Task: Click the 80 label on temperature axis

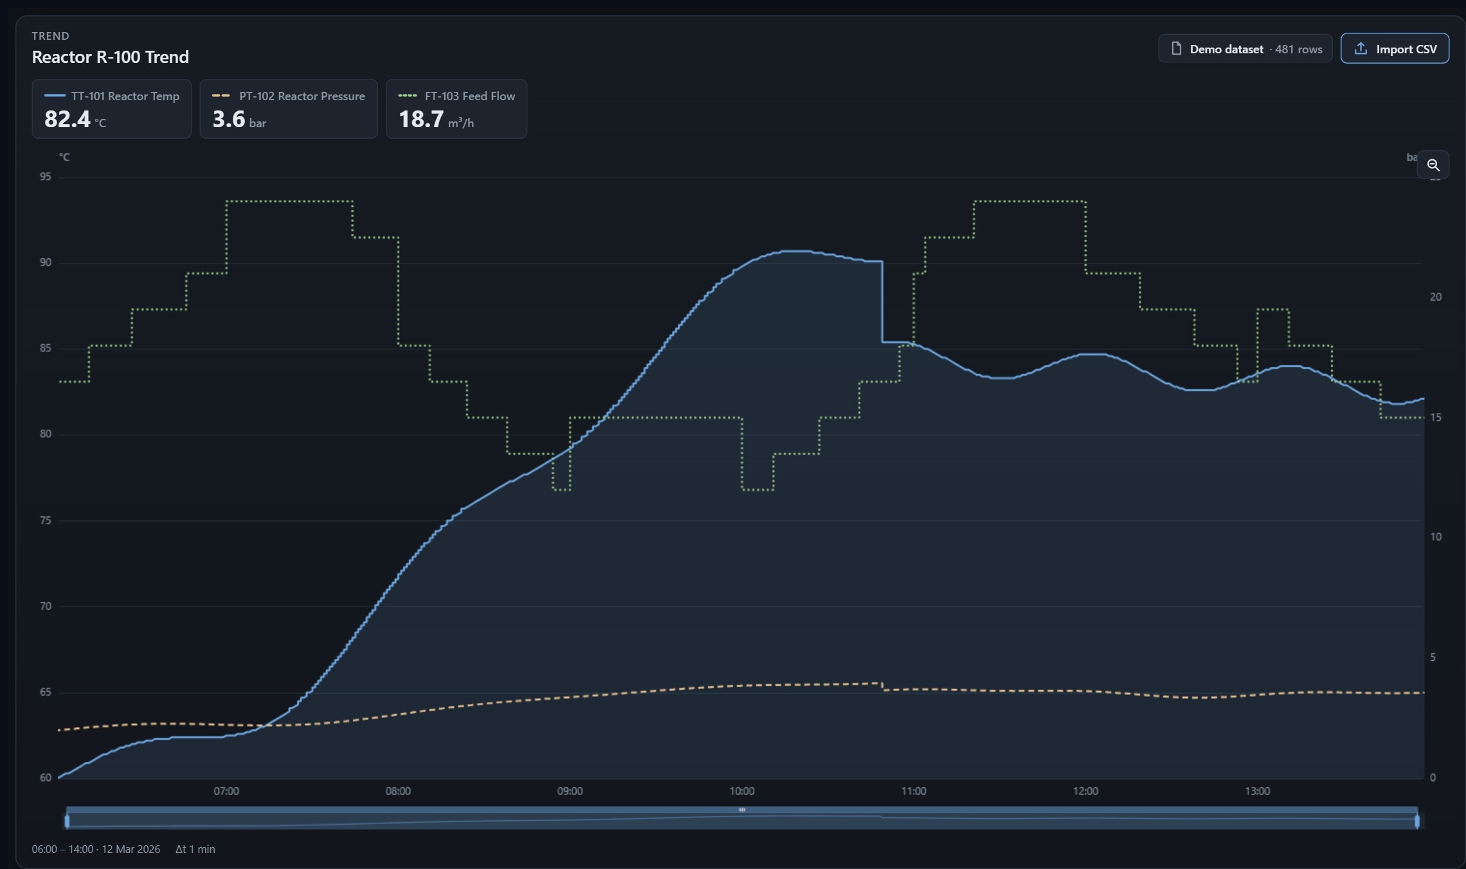Action: [x=46, y=434]
